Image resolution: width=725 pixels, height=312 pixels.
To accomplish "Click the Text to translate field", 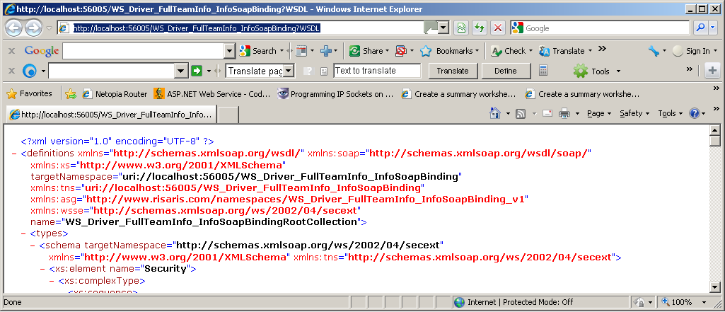I will coord(377,71).
